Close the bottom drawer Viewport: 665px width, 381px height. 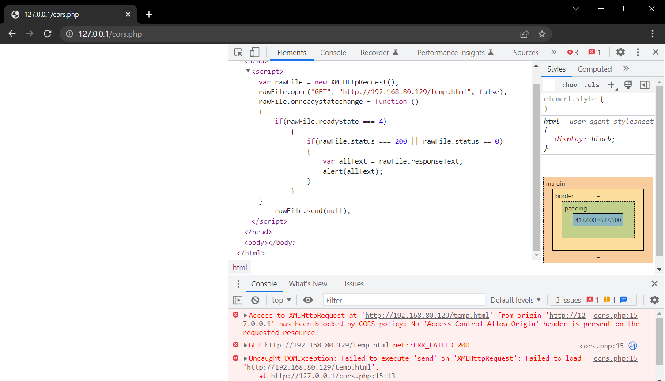click(x=654, y=284)
